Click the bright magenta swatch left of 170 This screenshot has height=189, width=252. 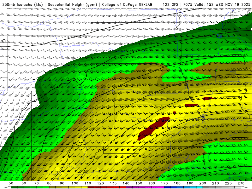161,187
